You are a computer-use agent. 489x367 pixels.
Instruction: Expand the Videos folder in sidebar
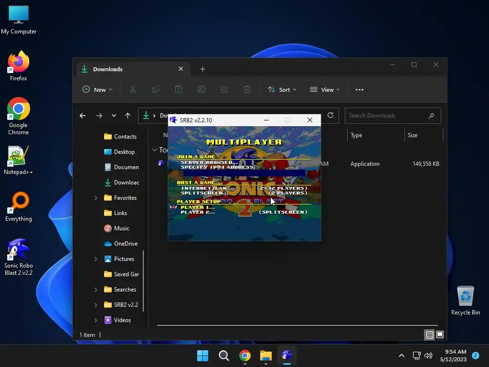pyautogui.click(x=96, y=320)
